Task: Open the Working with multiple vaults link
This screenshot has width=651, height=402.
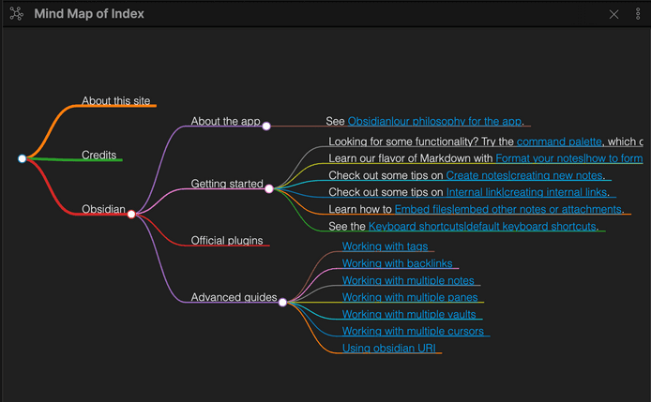Action: click(409, 314)
